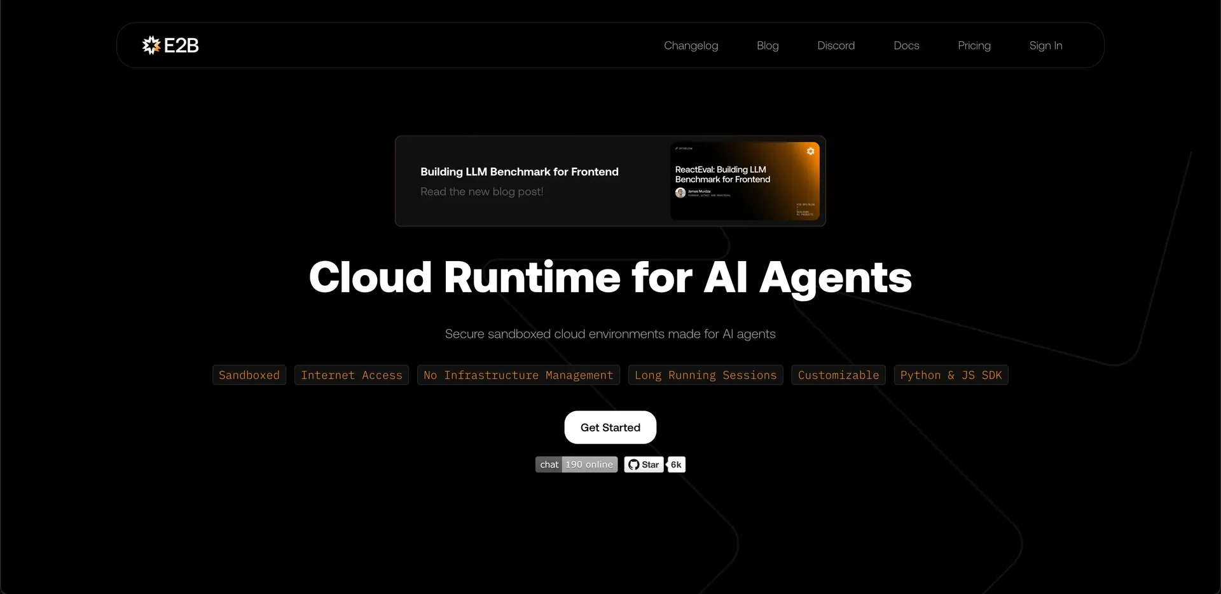View the Pricing page

(974, 46)
